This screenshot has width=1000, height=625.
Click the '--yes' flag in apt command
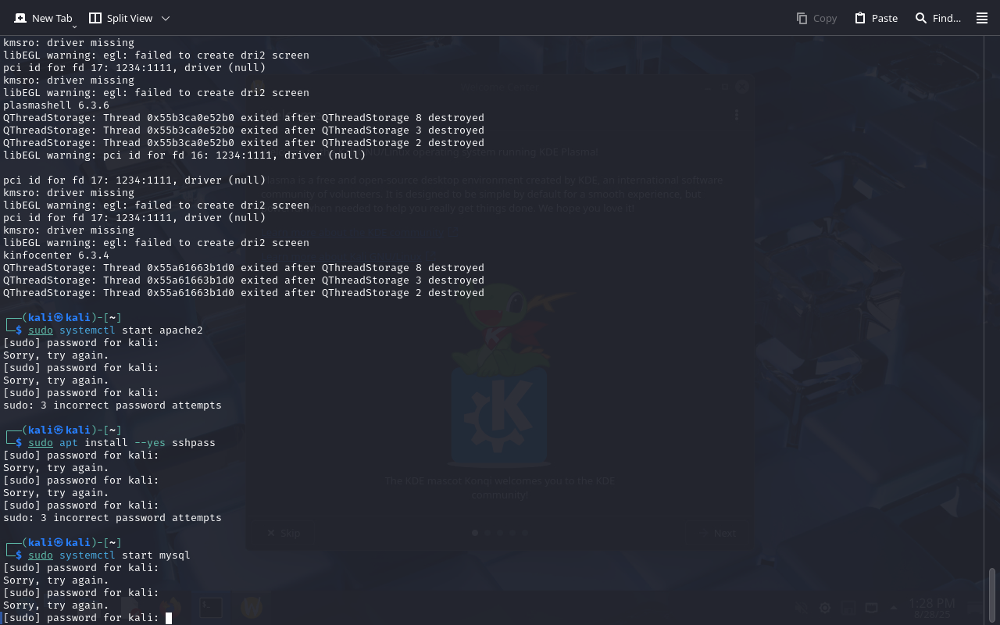[150, 443]
